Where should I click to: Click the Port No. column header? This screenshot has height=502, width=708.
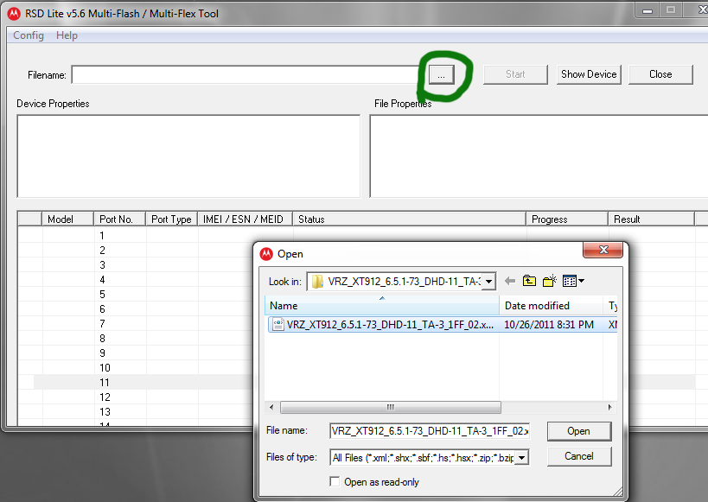(x=119, y=219)
